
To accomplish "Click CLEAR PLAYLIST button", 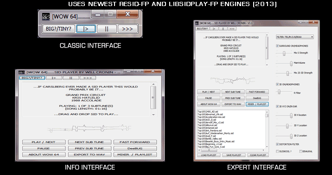I will pos(258,155).
